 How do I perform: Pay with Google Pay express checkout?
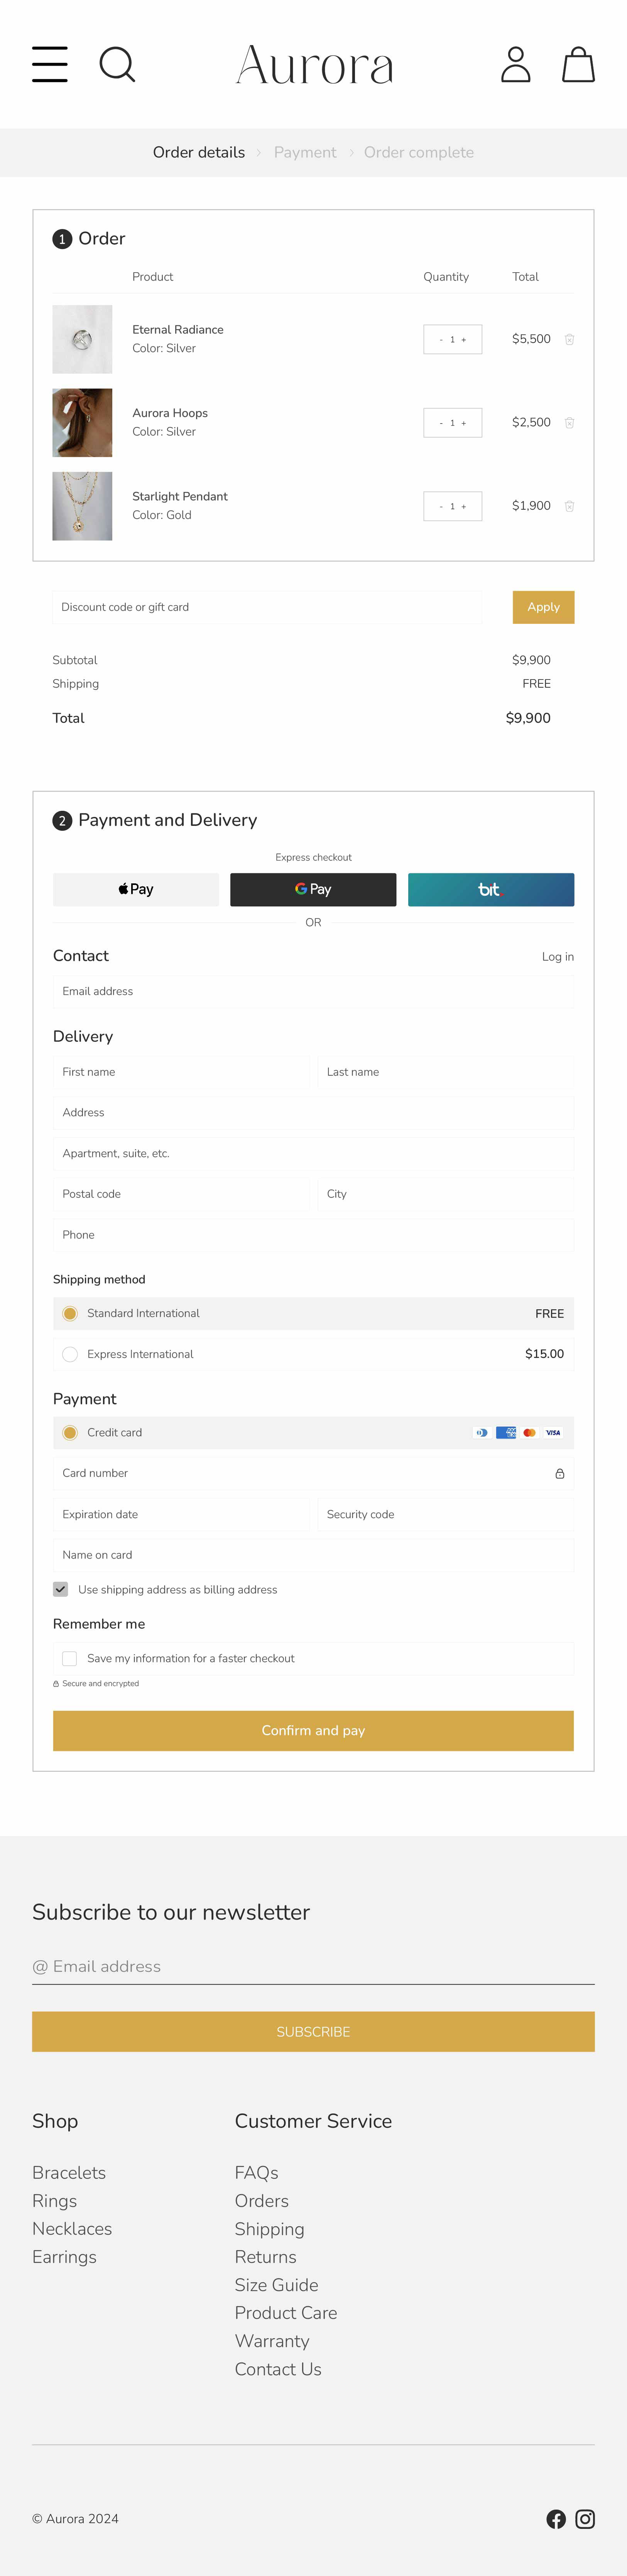tap(313, 889)
